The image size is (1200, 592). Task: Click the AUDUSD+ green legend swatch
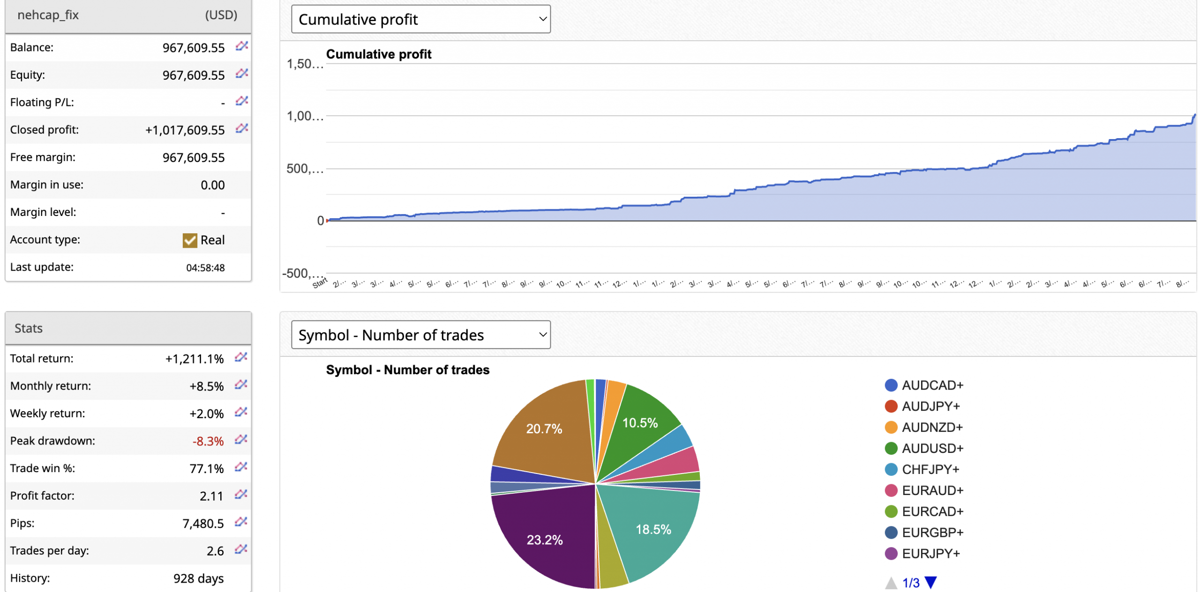pyautogui.click(x=891, y=449)
